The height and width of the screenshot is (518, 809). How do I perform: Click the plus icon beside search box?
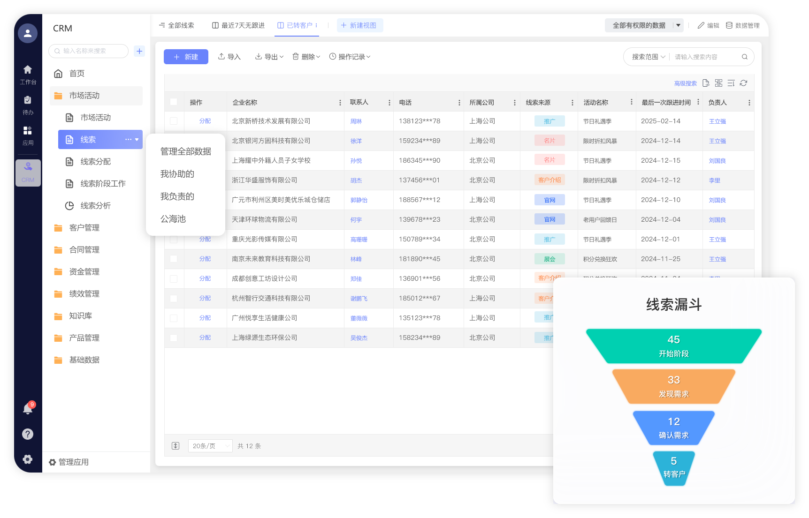click(139, 51)
